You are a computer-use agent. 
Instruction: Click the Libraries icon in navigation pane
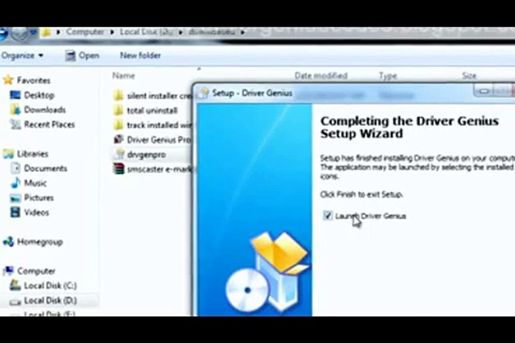(8, 153)
